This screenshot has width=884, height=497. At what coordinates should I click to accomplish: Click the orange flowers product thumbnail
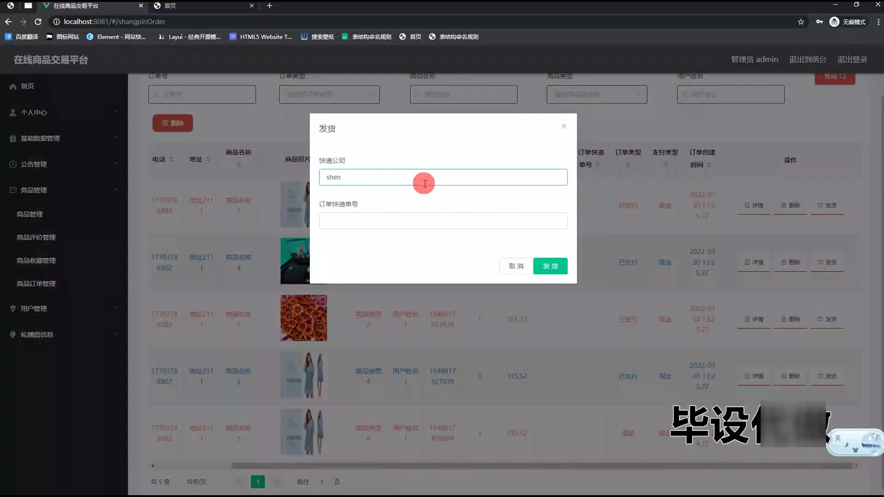(303, 318)
